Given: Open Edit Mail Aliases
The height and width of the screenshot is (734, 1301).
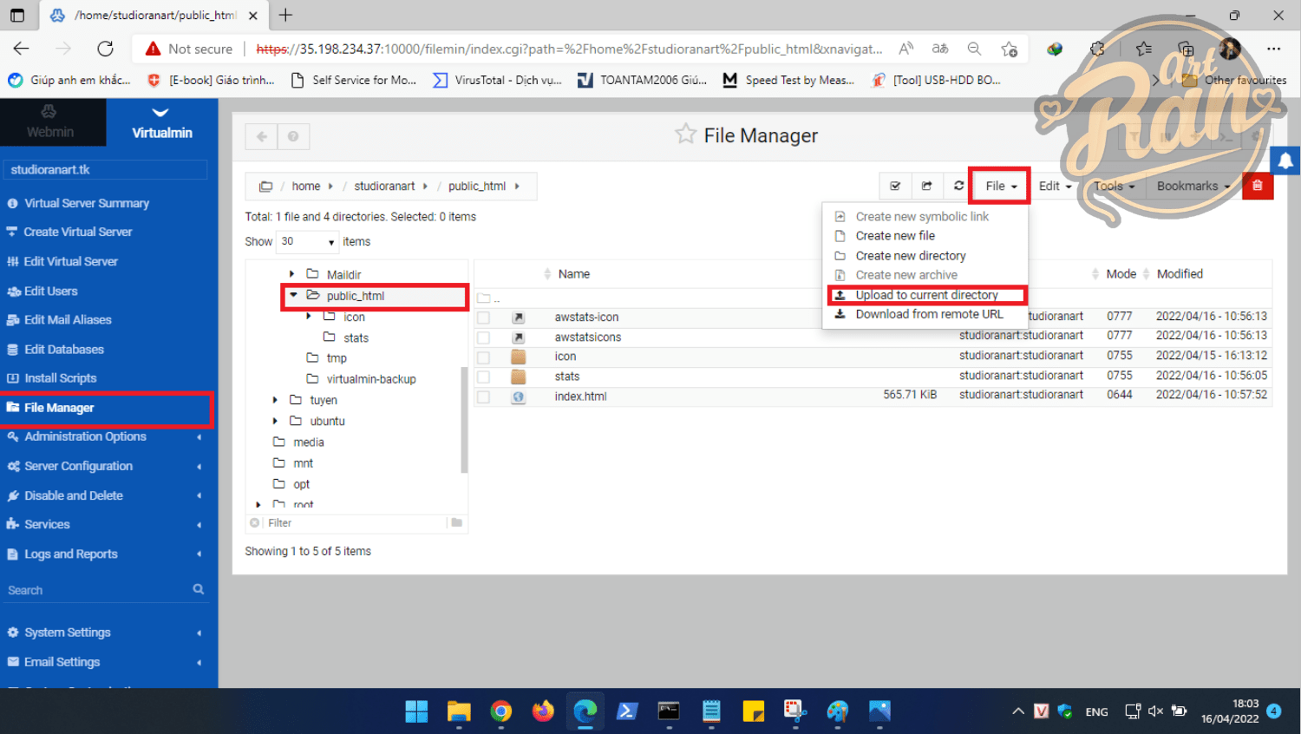Looking at the screenshot, I should 68,319.
